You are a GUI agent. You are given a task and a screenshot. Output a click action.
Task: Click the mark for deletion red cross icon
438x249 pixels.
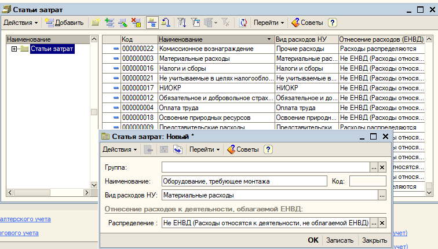click(136, 23)
